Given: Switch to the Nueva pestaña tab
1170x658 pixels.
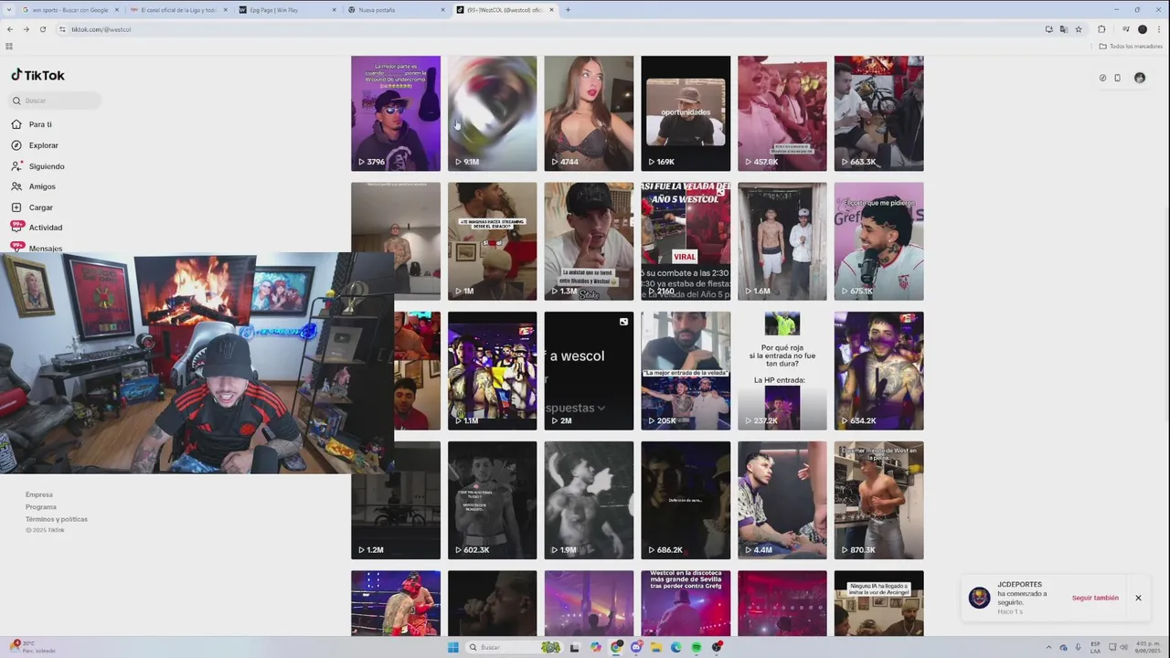Looking at the screenshot, I should (x=396, y=10).
